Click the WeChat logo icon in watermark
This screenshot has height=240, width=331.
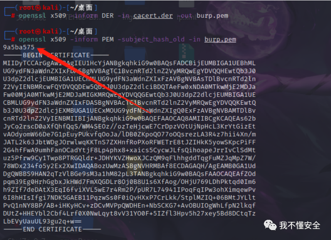[270, 225]
